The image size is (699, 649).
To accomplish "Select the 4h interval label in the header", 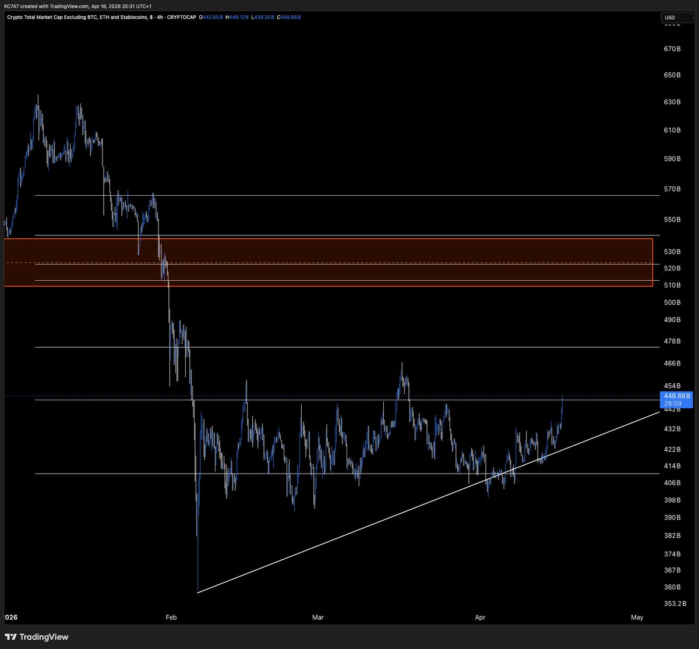I will coord(161,17).
